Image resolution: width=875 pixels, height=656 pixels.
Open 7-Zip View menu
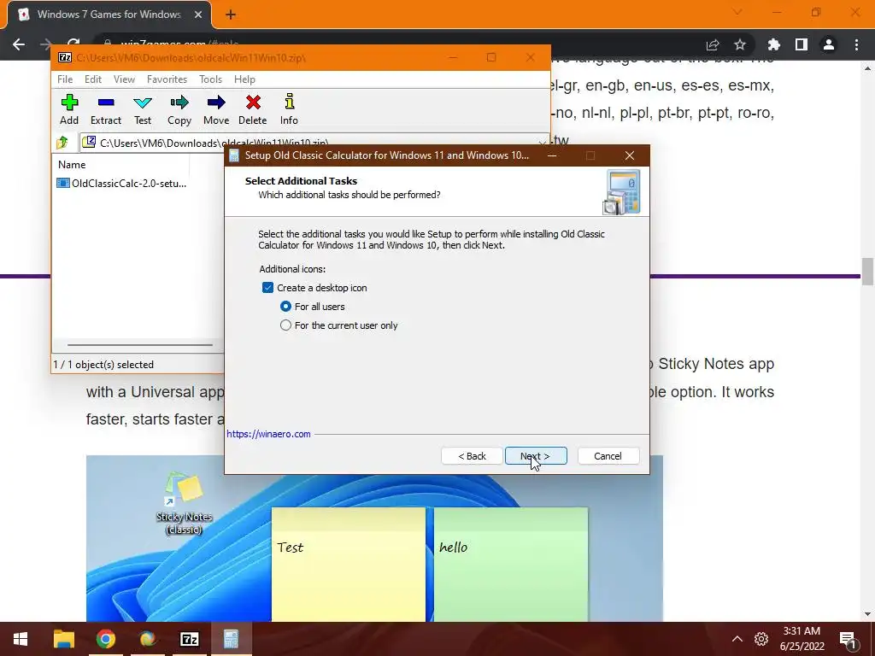pos(124,79)
